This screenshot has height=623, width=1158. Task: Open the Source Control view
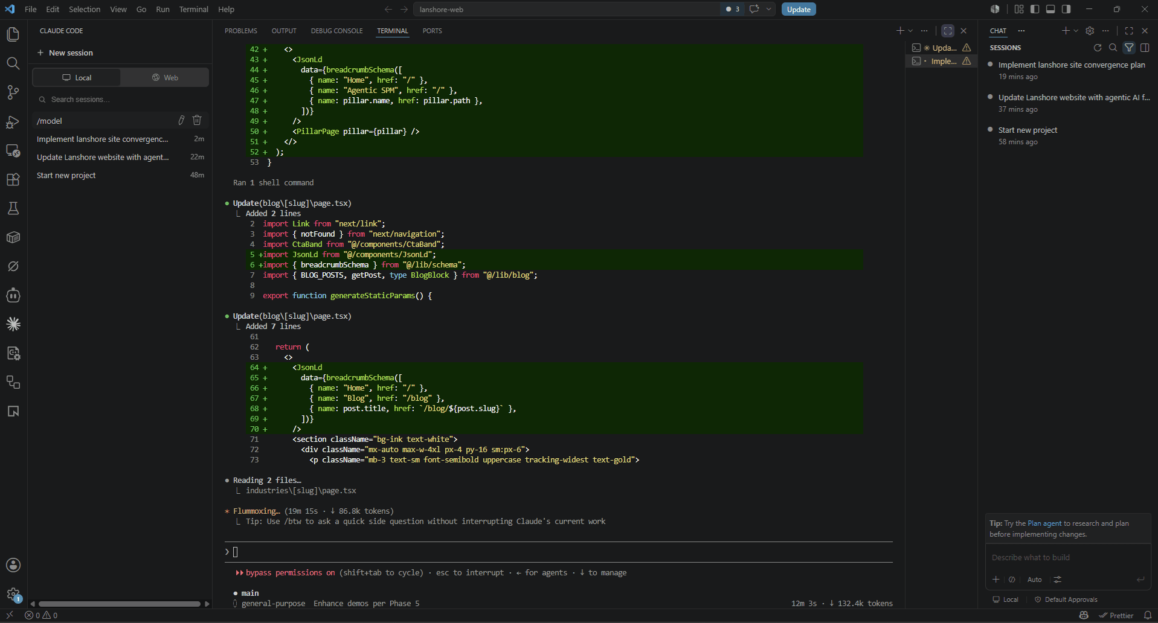point(13,92)
